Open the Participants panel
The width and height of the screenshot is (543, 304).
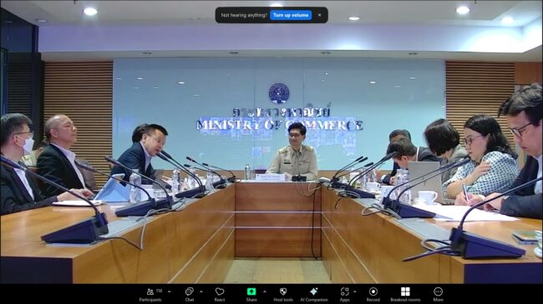point(150,295)
